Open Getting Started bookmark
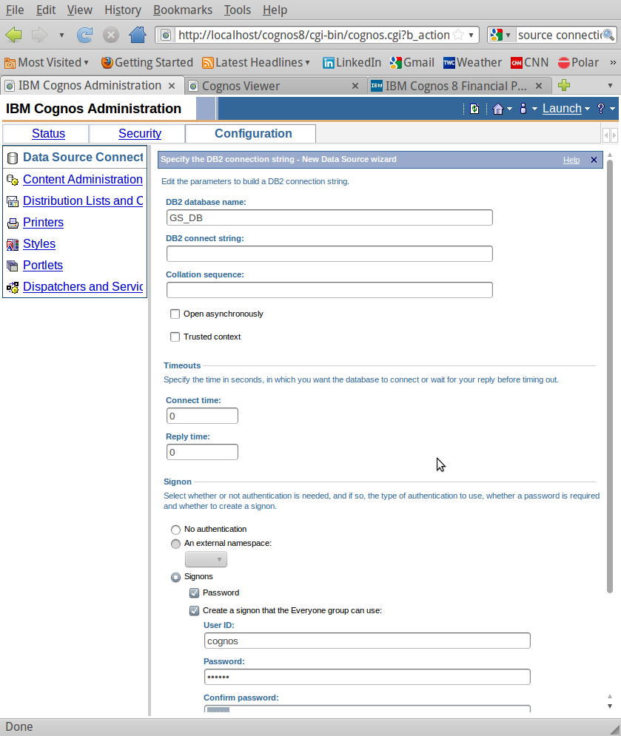 (x=147, y=62)
